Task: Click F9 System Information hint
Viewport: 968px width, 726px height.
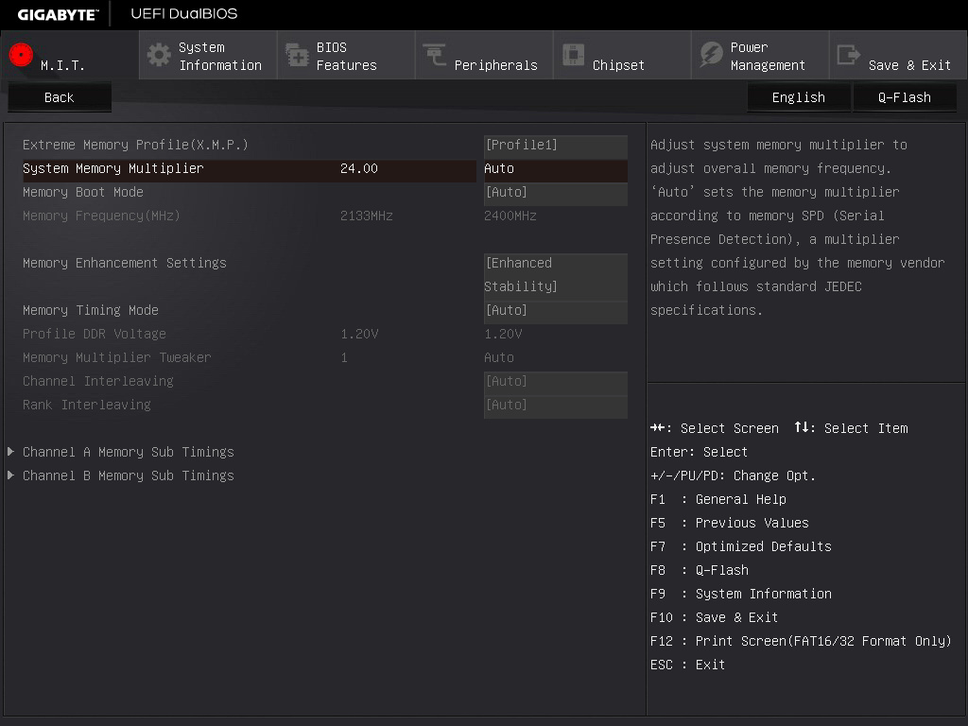Action: click(x=741, y=594)
